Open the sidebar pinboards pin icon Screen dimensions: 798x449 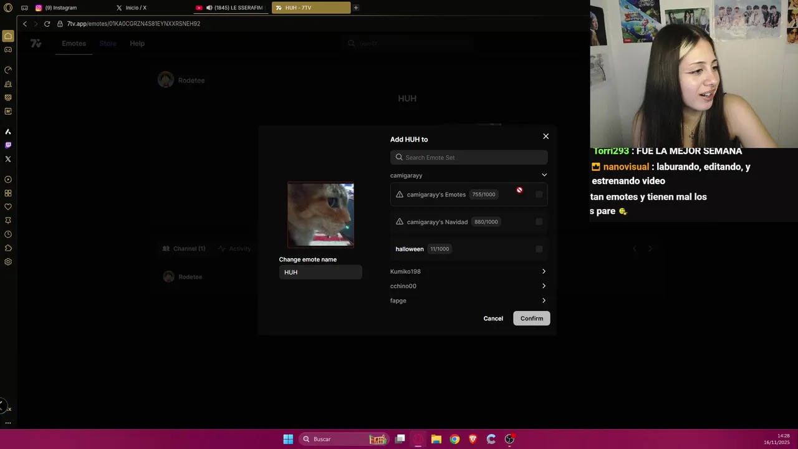[x=8, y=221]
